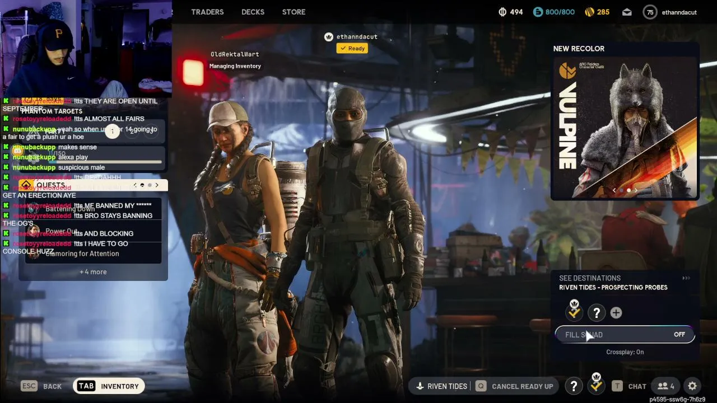The width and height of the screenshot is (717, 403).
Task: Click the yellow Ready status badge
Action: tap(352, 49)
